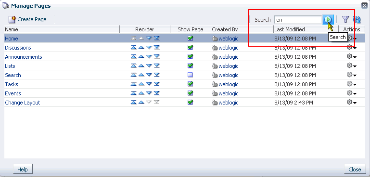Uncheck Show Page for Announcements
The height and width of the screenshot is (182, 370).
(x=190, y=56)
